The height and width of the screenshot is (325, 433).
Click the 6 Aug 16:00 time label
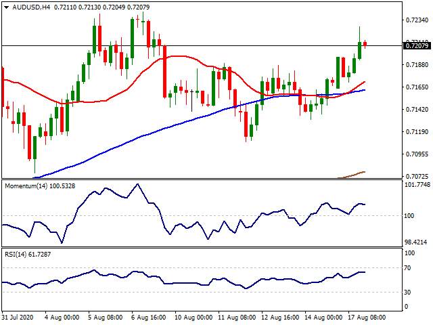[149, 317]
